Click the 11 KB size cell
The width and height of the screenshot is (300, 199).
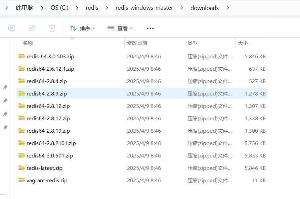click(259, 181)
